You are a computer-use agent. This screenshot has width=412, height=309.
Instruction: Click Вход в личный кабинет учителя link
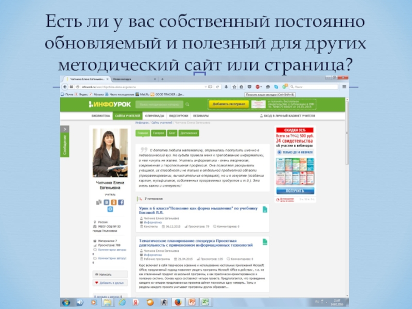pos(287,116)
